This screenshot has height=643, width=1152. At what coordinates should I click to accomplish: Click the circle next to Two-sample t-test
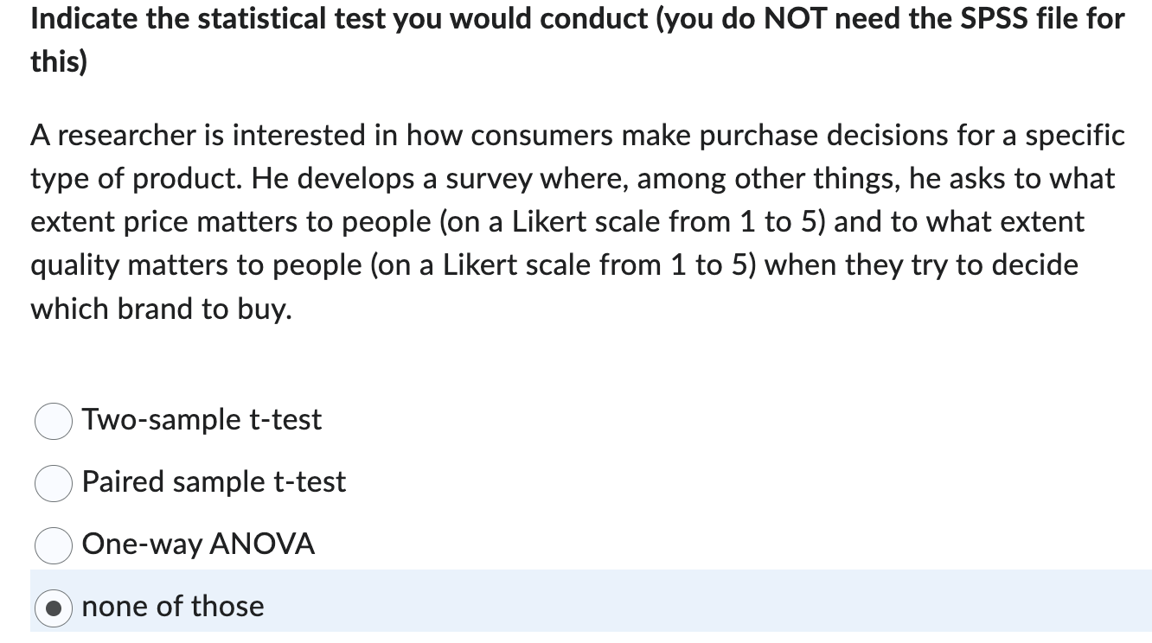53,422
